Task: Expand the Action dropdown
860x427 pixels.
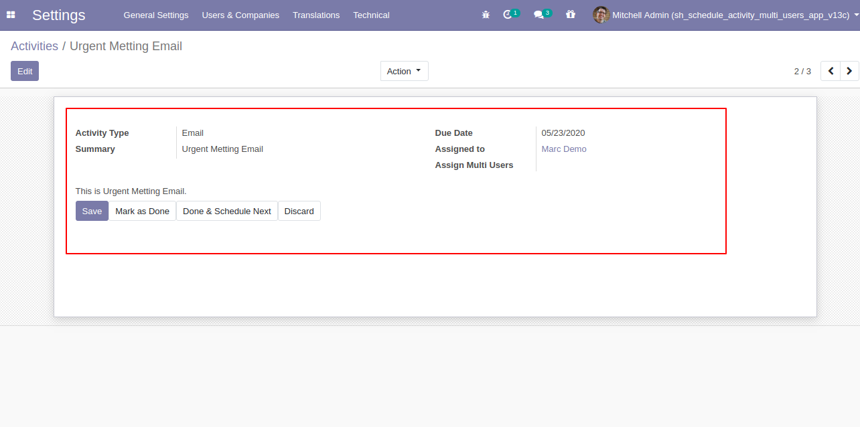Action: click(x=405, y=71)
